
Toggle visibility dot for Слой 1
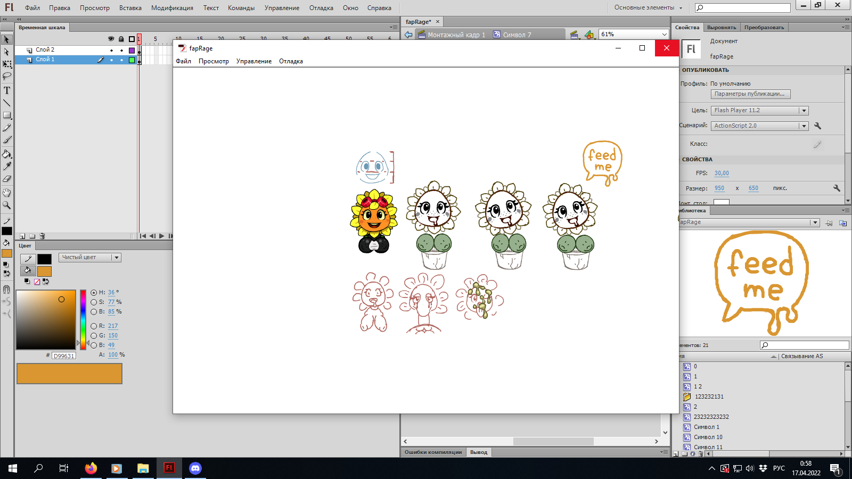coord(111,60)
